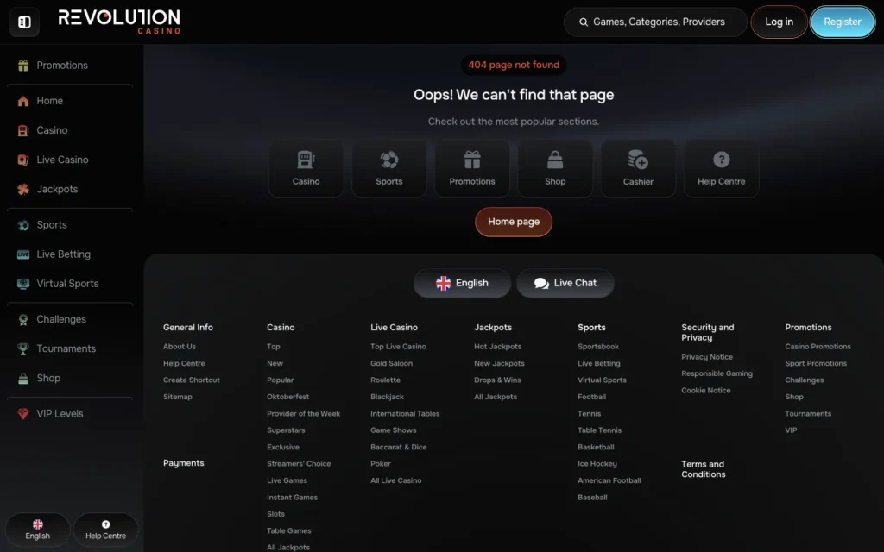
Task: Click the Log in button
Action: [780, 22]
